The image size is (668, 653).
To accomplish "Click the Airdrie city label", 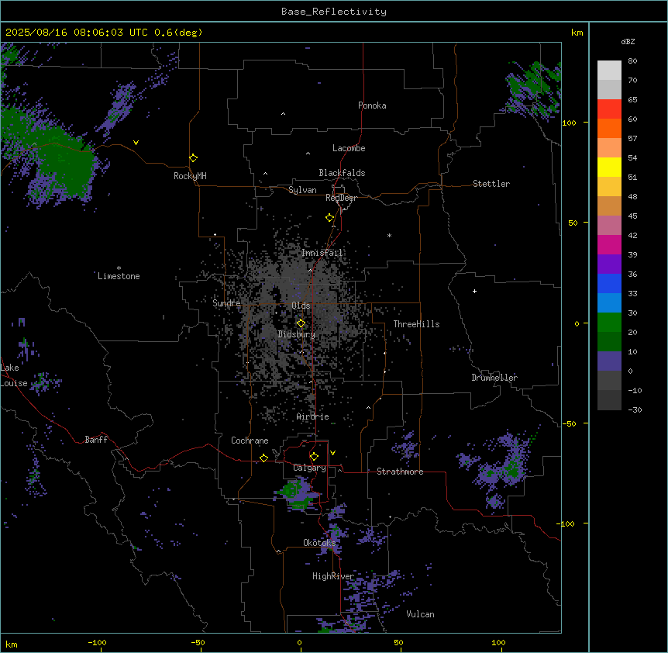I will click(x=312, y=416).
